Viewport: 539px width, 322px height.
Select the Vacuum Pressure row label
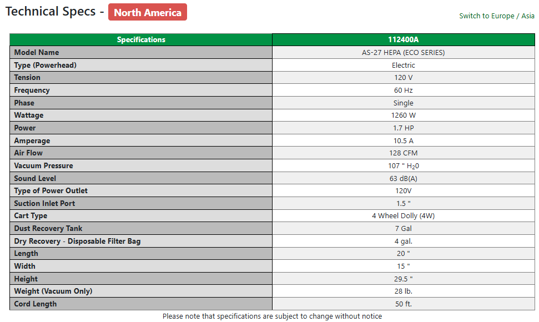pyautogui.click(x=43, y=165)
